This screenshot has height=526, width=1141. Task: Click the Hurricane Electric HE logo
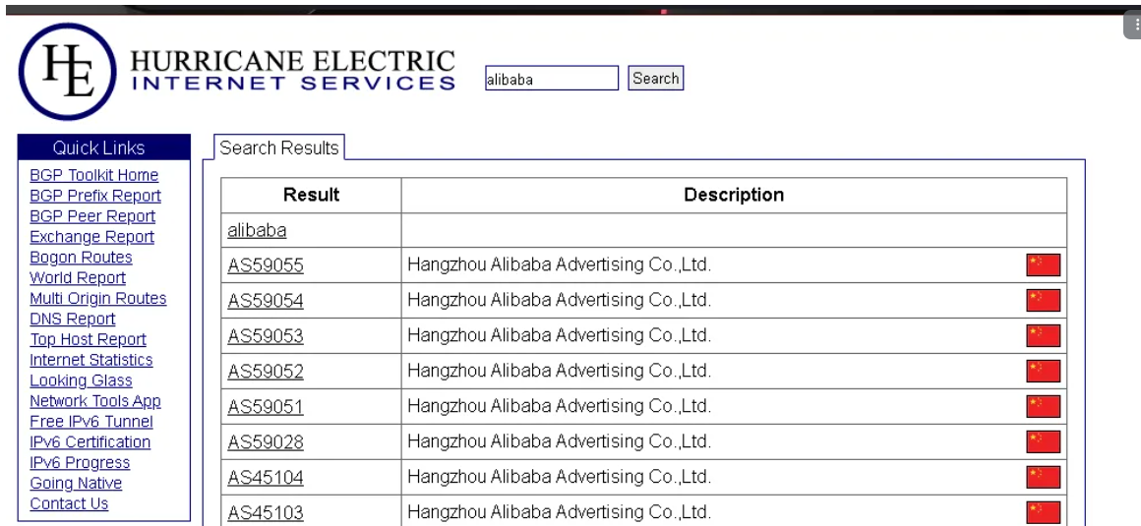click(68, 72)
